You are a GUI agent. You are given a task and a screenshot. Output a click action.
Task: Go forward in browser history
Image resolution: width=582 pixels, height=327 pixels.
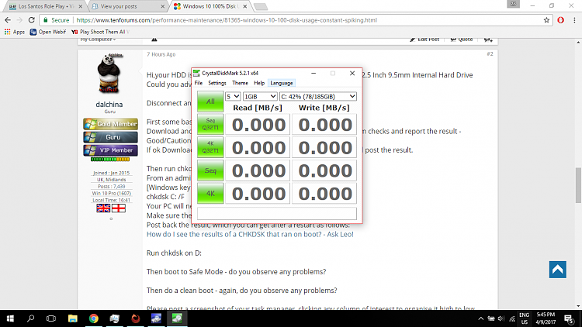(x=19, y=20)
